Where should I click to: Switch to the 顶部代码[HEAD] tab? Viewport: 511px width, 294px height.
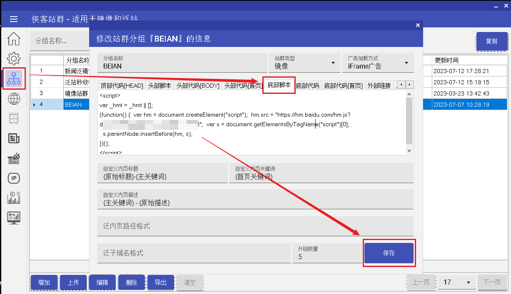click(x=122, y=86)
